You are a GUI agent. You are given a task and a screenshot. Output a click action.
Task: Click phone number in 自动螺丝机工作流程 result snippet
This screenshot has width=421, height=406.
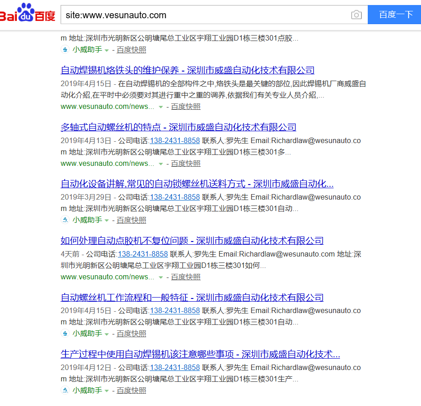175,311
